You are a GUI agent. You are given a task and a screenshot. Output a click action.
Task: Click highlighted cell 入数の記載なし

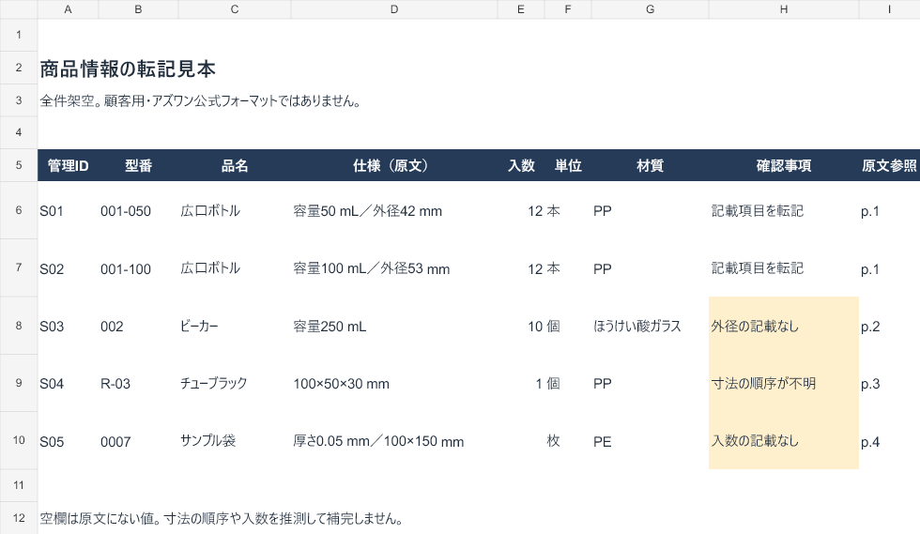[x=784, y=441]
